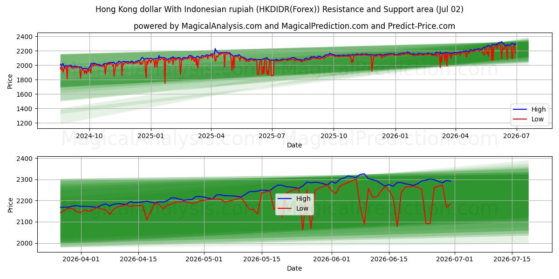This screenshot has height=279, width=559.
Task: Click 'High' in the bottom chart legend
Action: [x=303, y=199]
